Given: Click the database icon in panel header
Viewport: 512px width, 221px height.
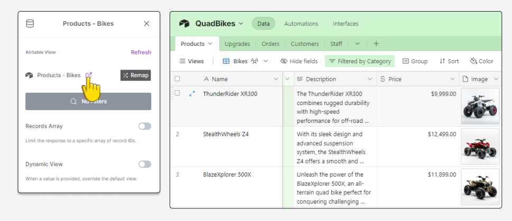Looking at the screenshot, I should click(x=30, y=23).
